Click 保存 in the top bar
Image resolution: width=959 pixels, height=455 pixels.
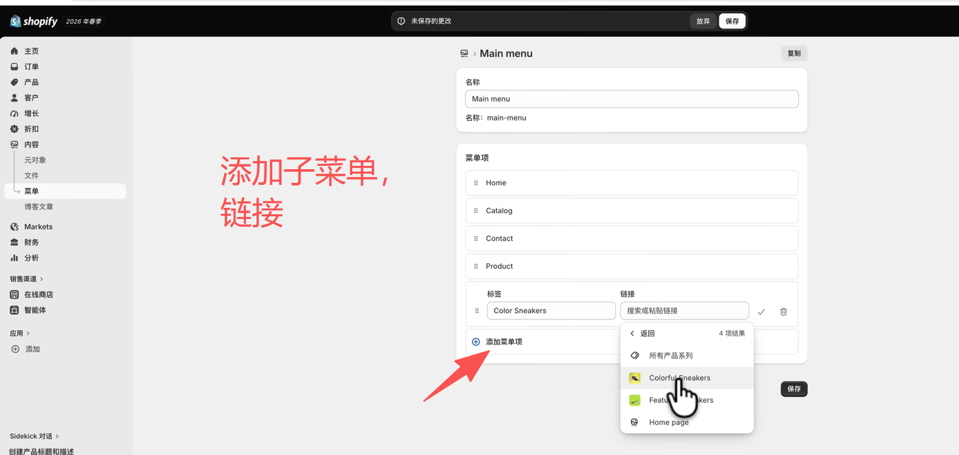pos(732,21)
